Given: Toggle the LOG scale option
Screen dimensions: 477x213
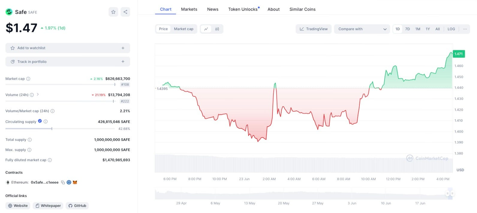Looking at the screenshot, I should coord(451,29).
